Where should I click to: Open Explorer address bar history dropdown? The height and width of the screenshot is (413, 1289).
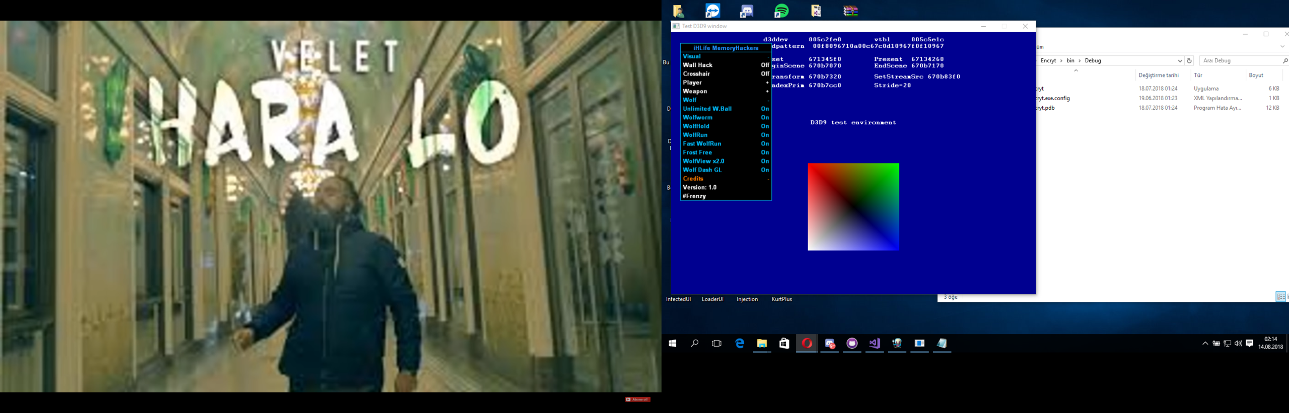[1179, 60]
